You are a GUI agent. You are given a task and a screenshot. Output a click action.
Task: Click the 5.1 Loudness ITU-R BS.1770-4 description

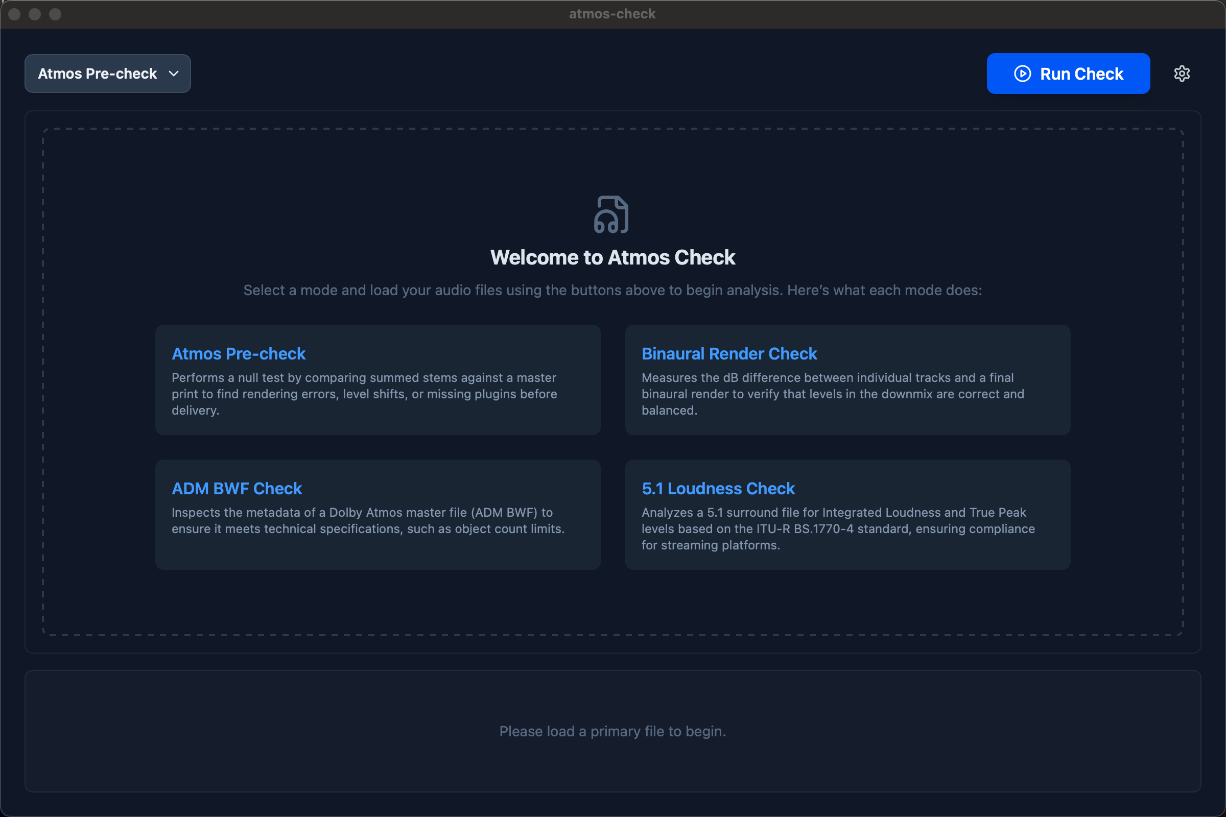pyautogui.click(x=838, y=528)
